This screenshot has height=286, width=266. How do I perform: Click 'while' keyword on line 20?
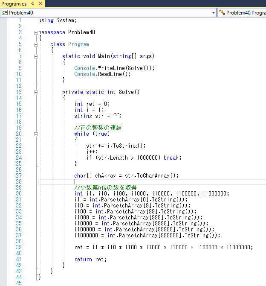click(x=81, y=134)
